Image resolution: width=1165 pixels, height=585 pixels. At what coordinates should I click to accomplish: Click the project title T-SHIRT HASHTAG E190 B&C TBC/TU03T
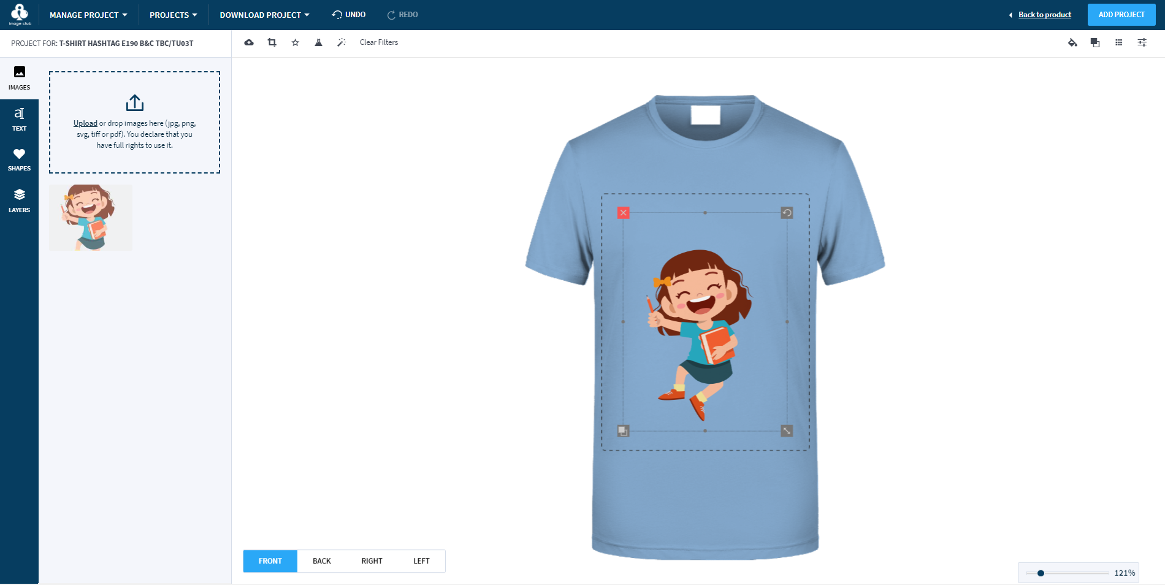click(126, 44)
